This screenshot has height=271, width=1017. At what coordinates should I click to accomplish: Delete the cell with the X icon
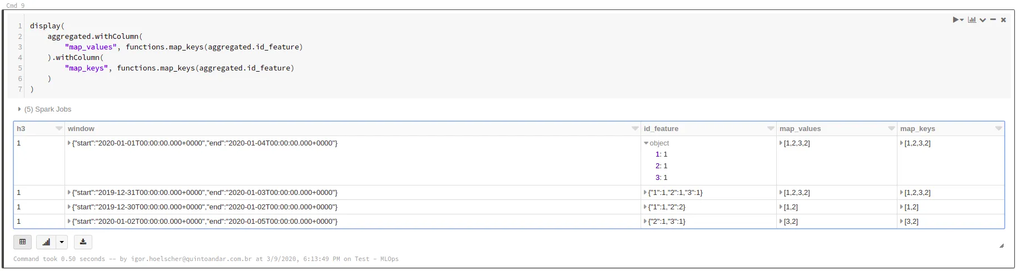[x=1003, y=20]
